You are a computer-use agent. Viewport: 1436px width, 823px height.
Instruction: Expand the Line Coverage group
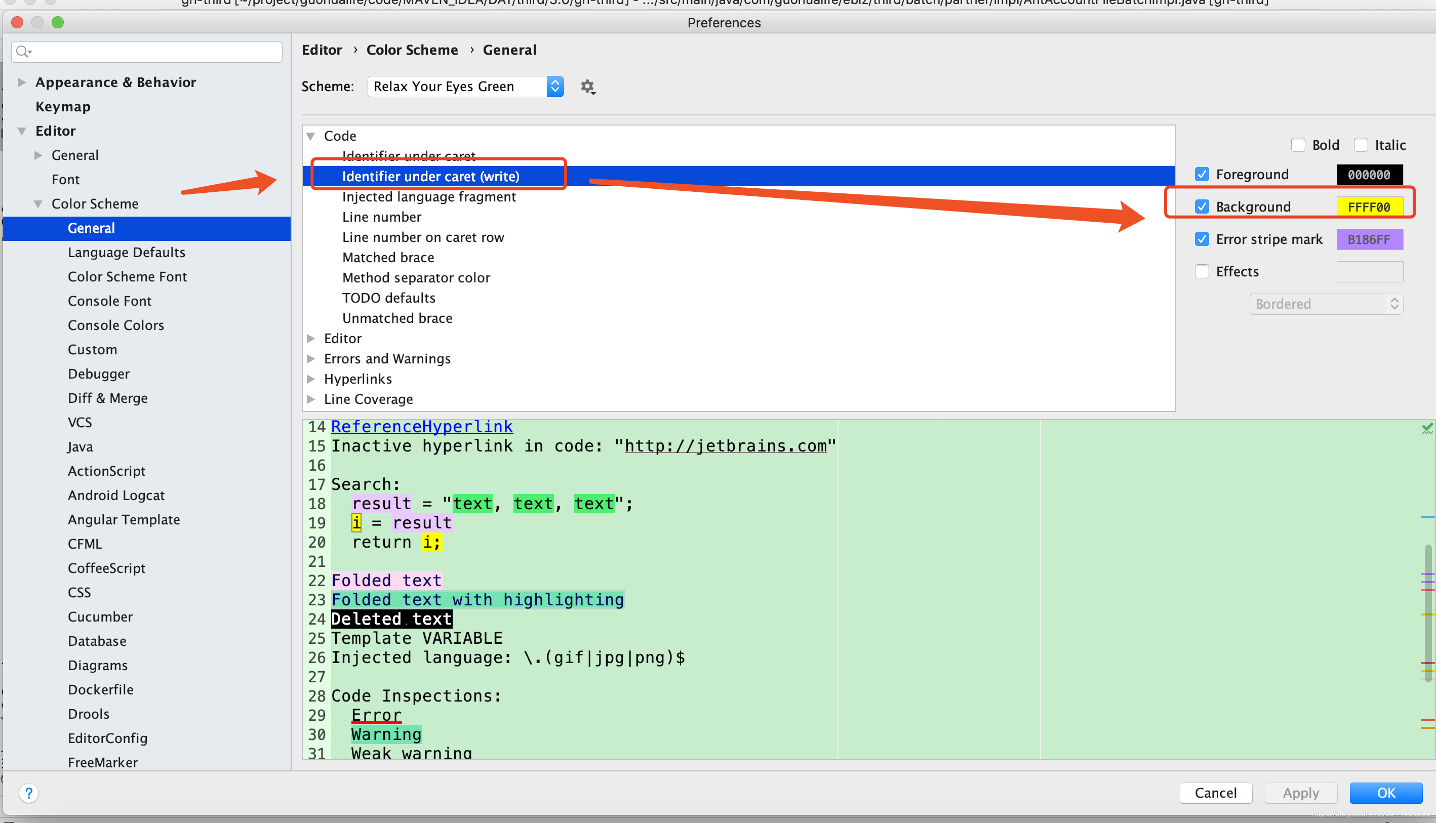pyautogui.click(x=310, y=400)
